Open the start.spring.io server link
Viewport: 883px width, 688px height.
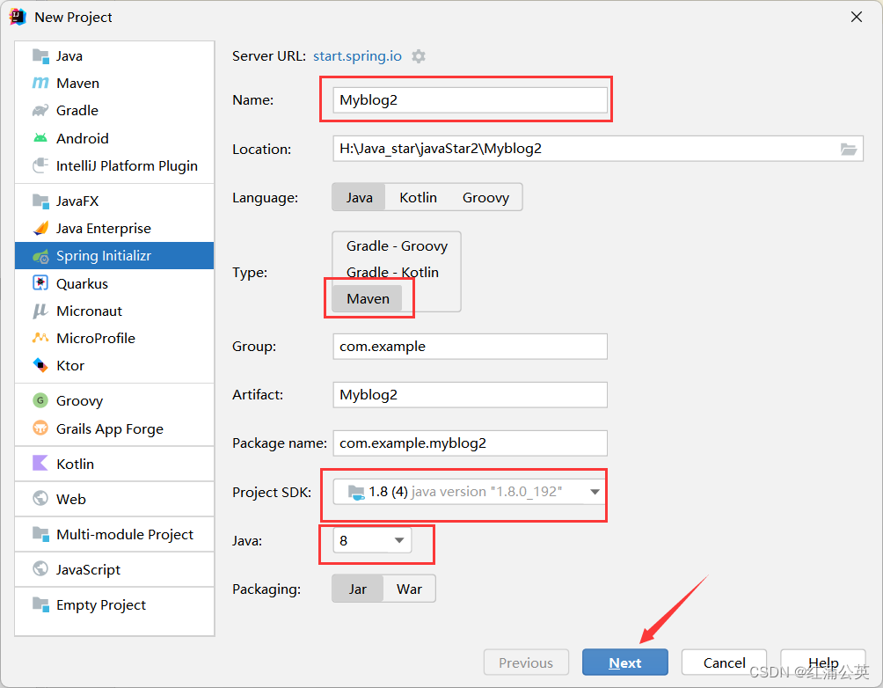tap(358, 56)
